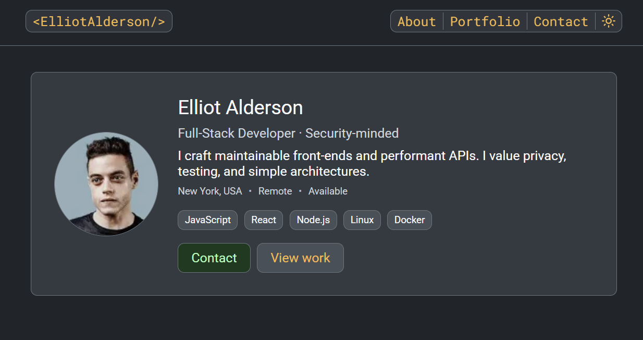The image size is (643, 340).
Task: Select the Docker skill chip
Action: click(x=409, y=220)
